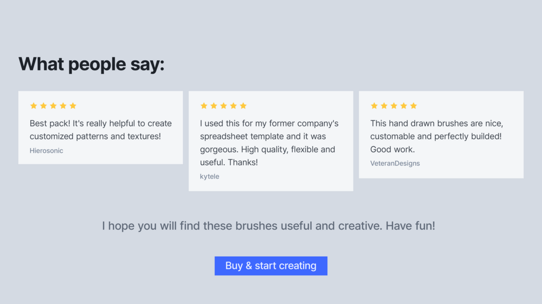
Task: Click the second star in Hierosonic's review
Action: coord(43,106)
